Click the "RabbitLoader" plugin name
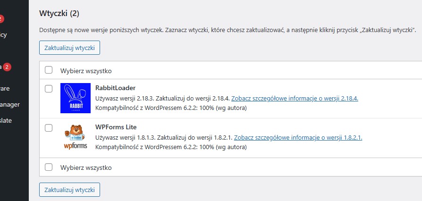The width and height of the screenshot is (422, 201). (115, 88)
